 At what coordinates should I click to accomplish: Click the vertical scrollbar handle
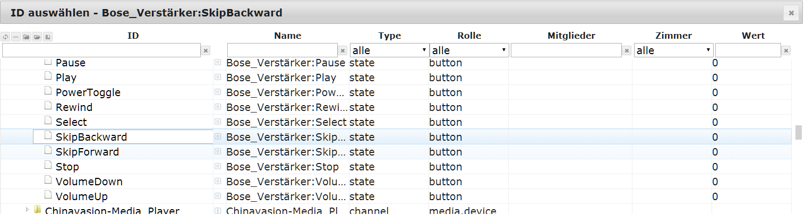[x=798, y=132]
